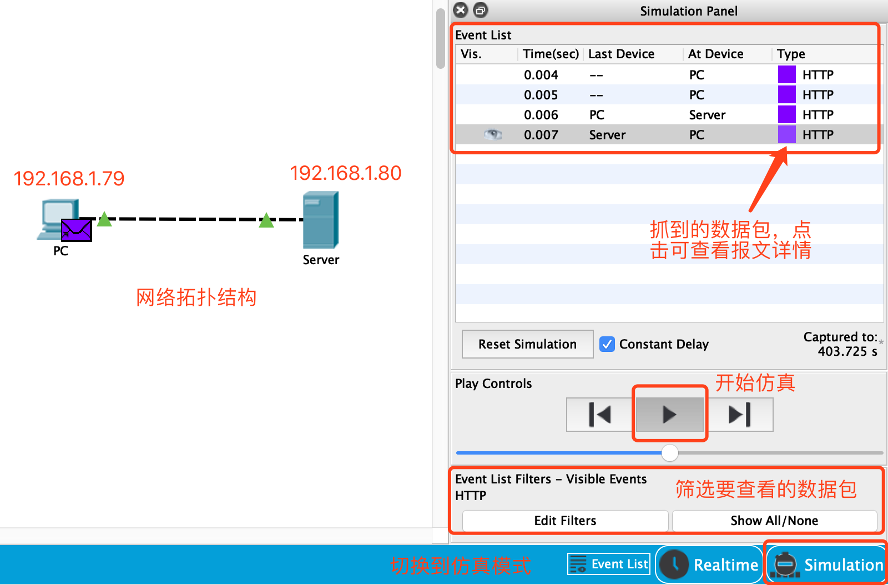Select the Server device icon
Image resolution: width=888 pixels, height=585 pixels.
pyautogui.click(x=320, y=220)
